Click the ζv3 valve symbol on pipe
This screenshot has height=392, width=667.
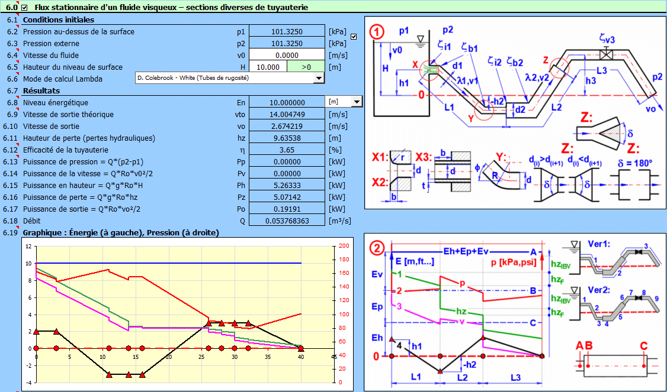coord(605,54)
